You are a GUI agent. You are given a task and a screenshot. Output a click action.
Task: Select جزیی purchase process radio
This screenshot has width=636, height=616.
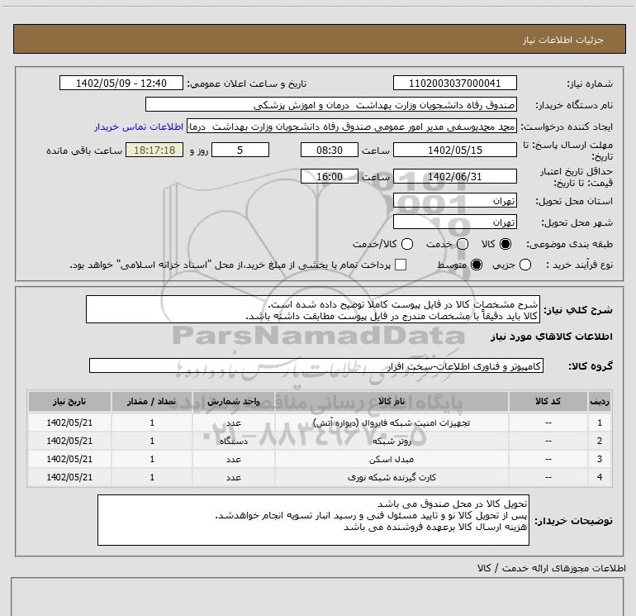[524, 265]
